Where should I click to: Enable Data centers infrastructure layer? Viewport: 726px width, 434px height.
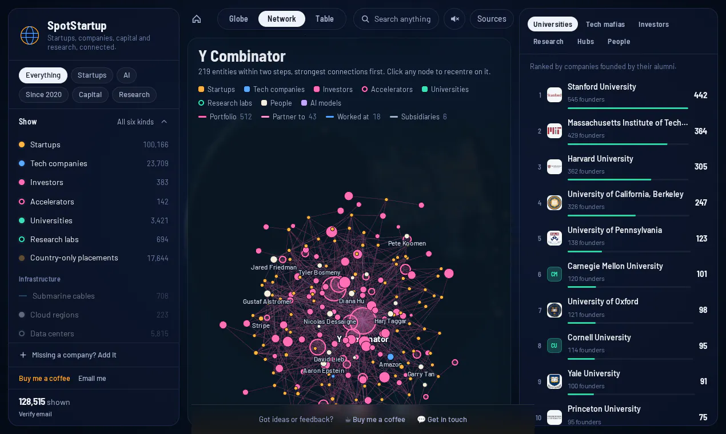94,333
